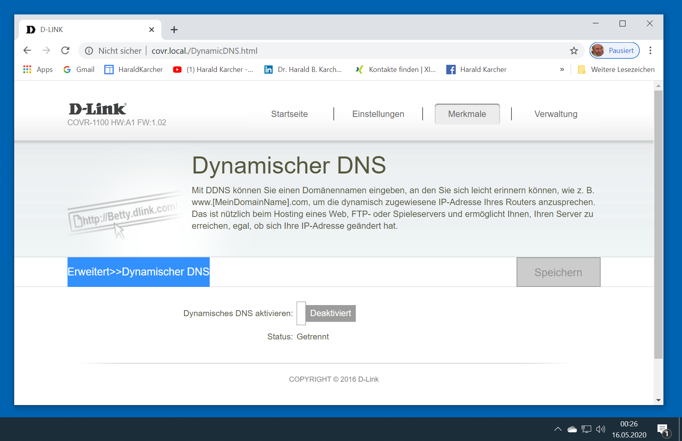Expand hidden system tray icons

coord(558,429)
